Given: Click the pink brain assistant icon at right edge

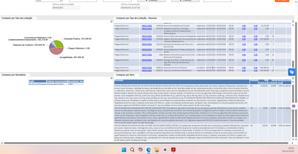Looking at the screenshot, I should pos(294,106).
